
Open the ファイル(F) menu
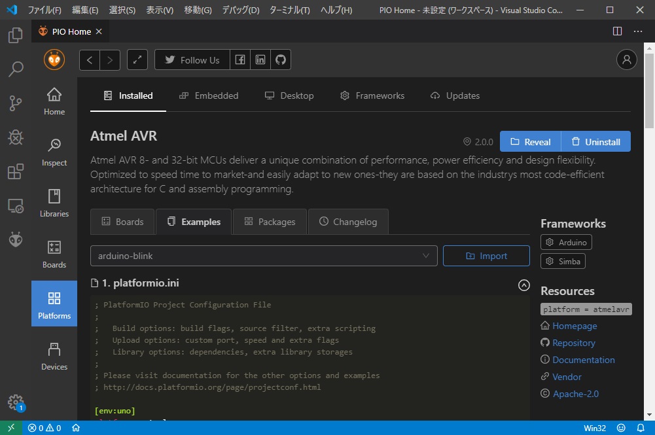(44, 10)
